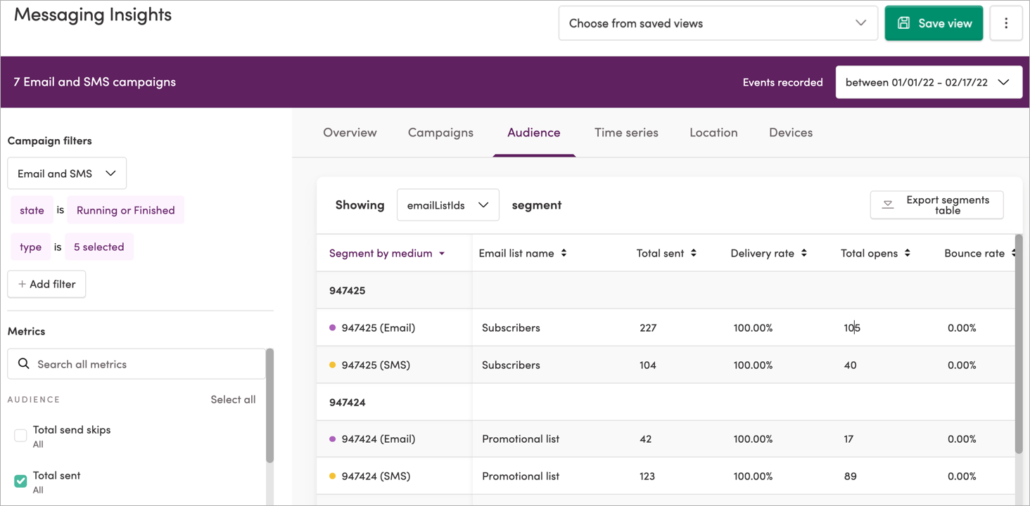Sort the Total sent column
The height and width of the screenshot is (506, 1030).
693,253
